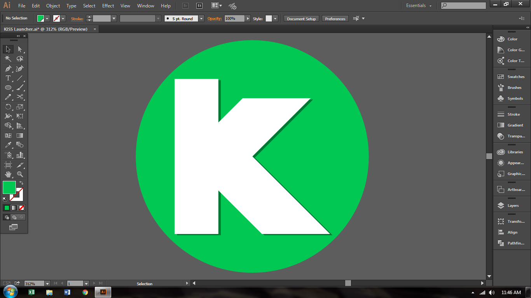Enable Draw Normal mode

pos(6,217)
